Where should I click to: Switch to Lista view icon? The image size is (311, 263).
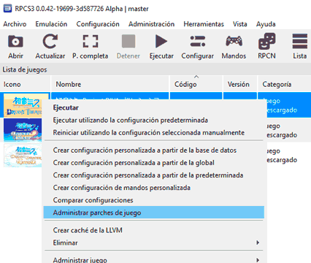[x=300, y=41]
